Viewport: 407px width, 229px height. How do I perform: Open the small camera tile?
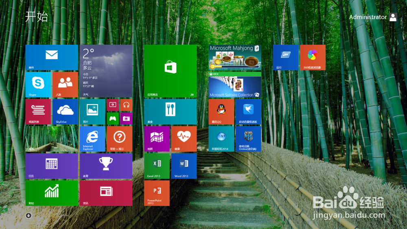pos(126,118)
